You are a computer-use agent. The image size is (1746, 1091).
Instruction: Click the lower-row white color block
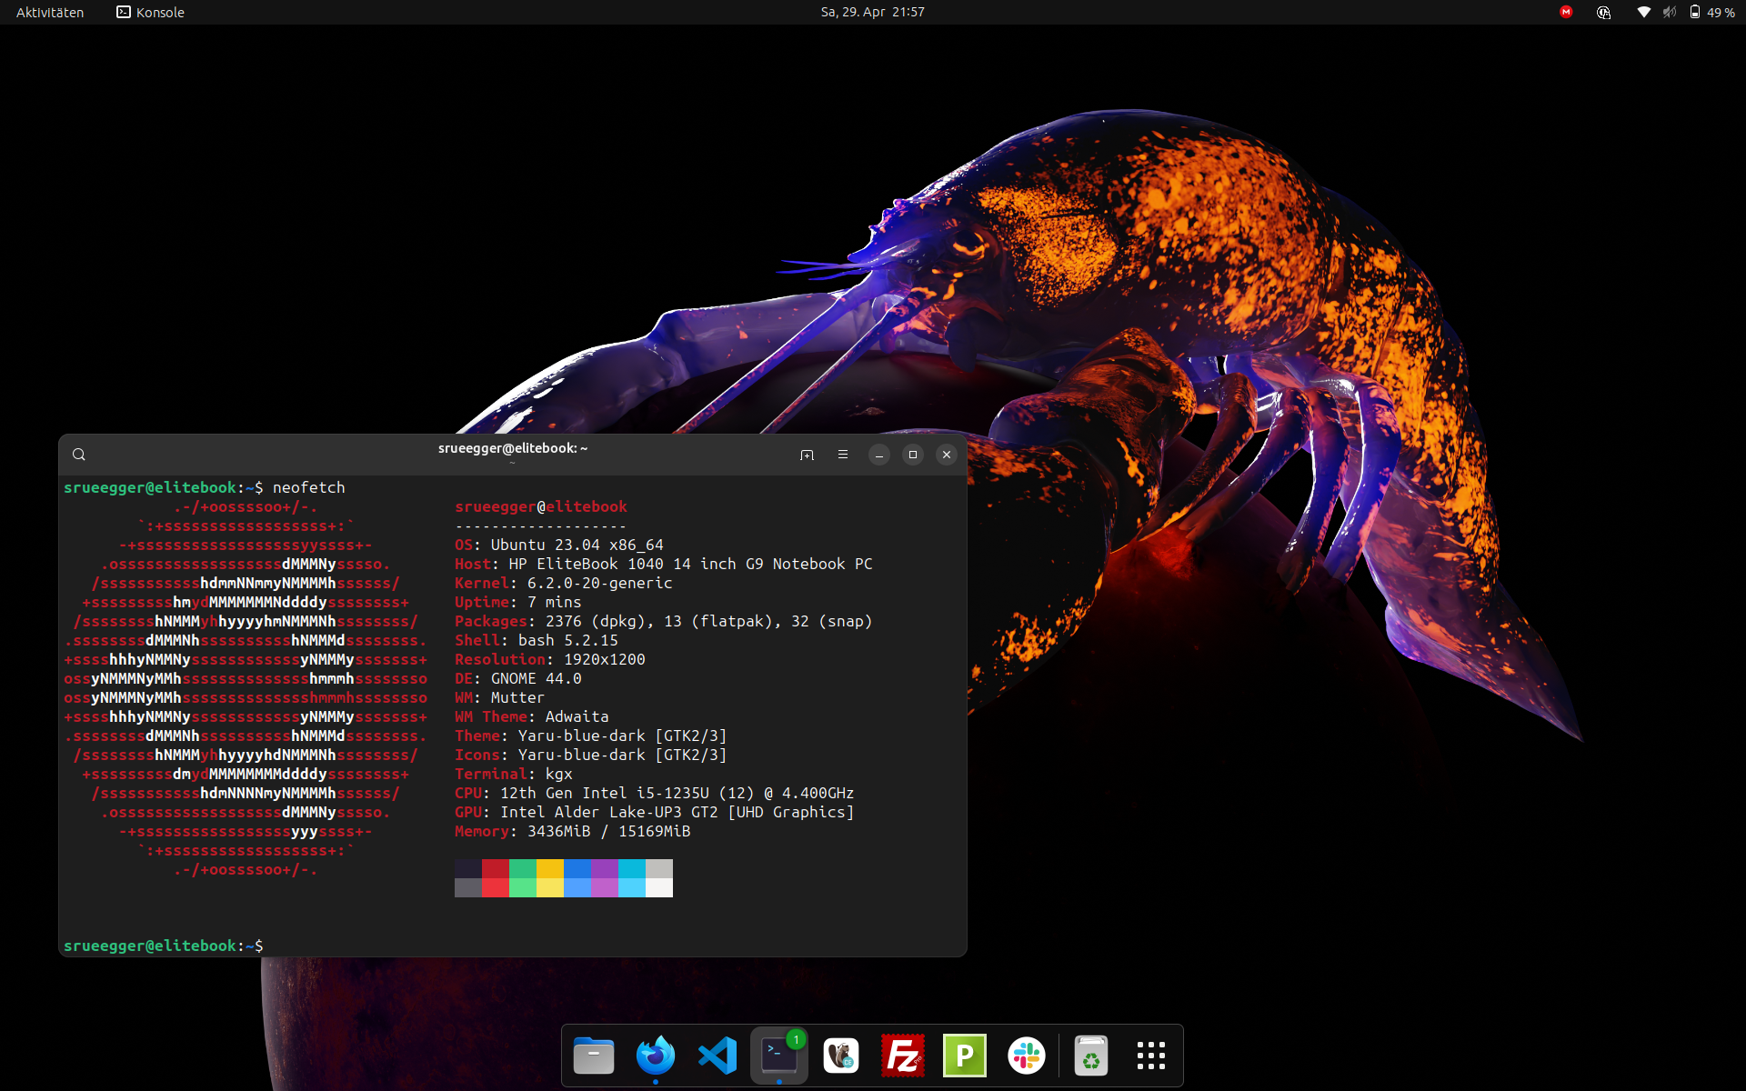659,887
